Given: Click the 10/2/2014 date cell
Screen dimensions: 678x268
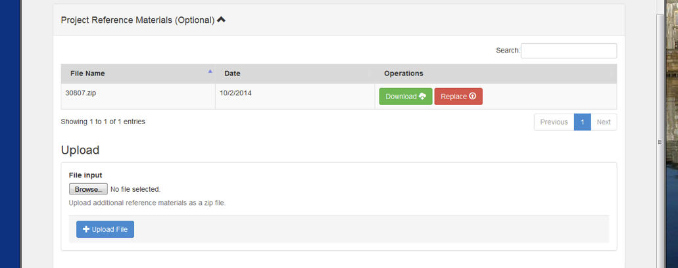Looking at the screenshot, I should point(235,93).
